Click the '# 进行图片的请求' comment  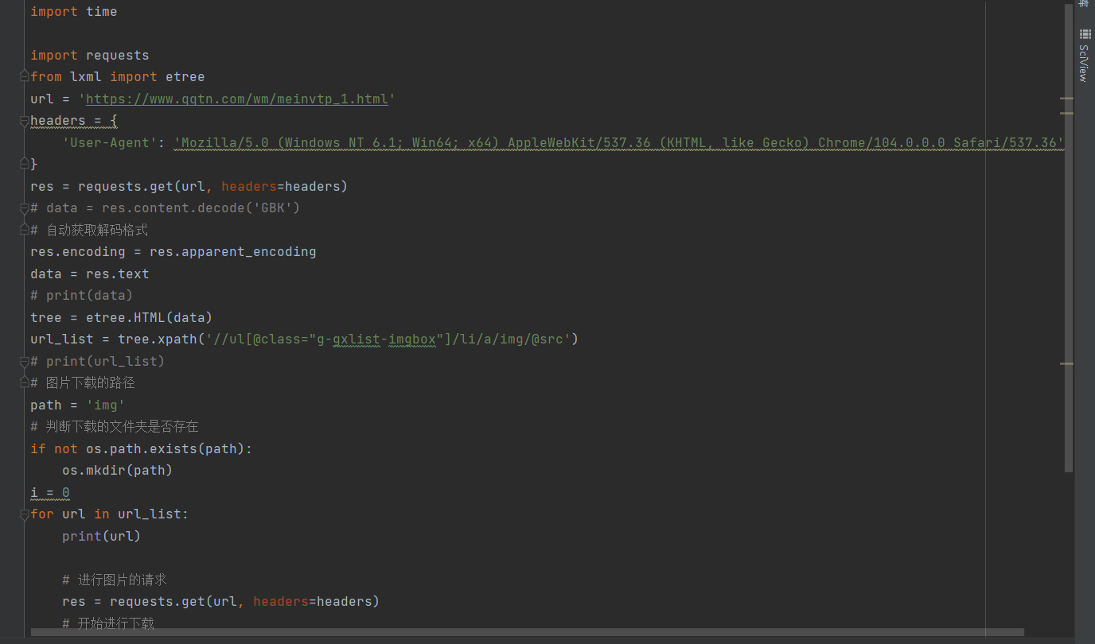(x=115, y=580)
